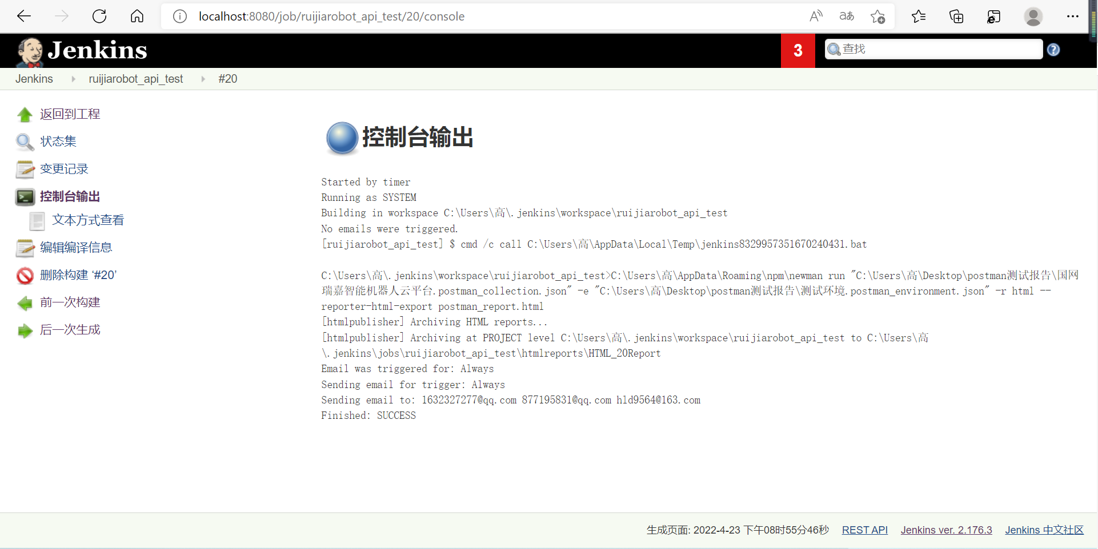Open Jenkins breadcrumb link
Image resolution: width=1098 pixels, height=549 pixels.
pos(34,79)
